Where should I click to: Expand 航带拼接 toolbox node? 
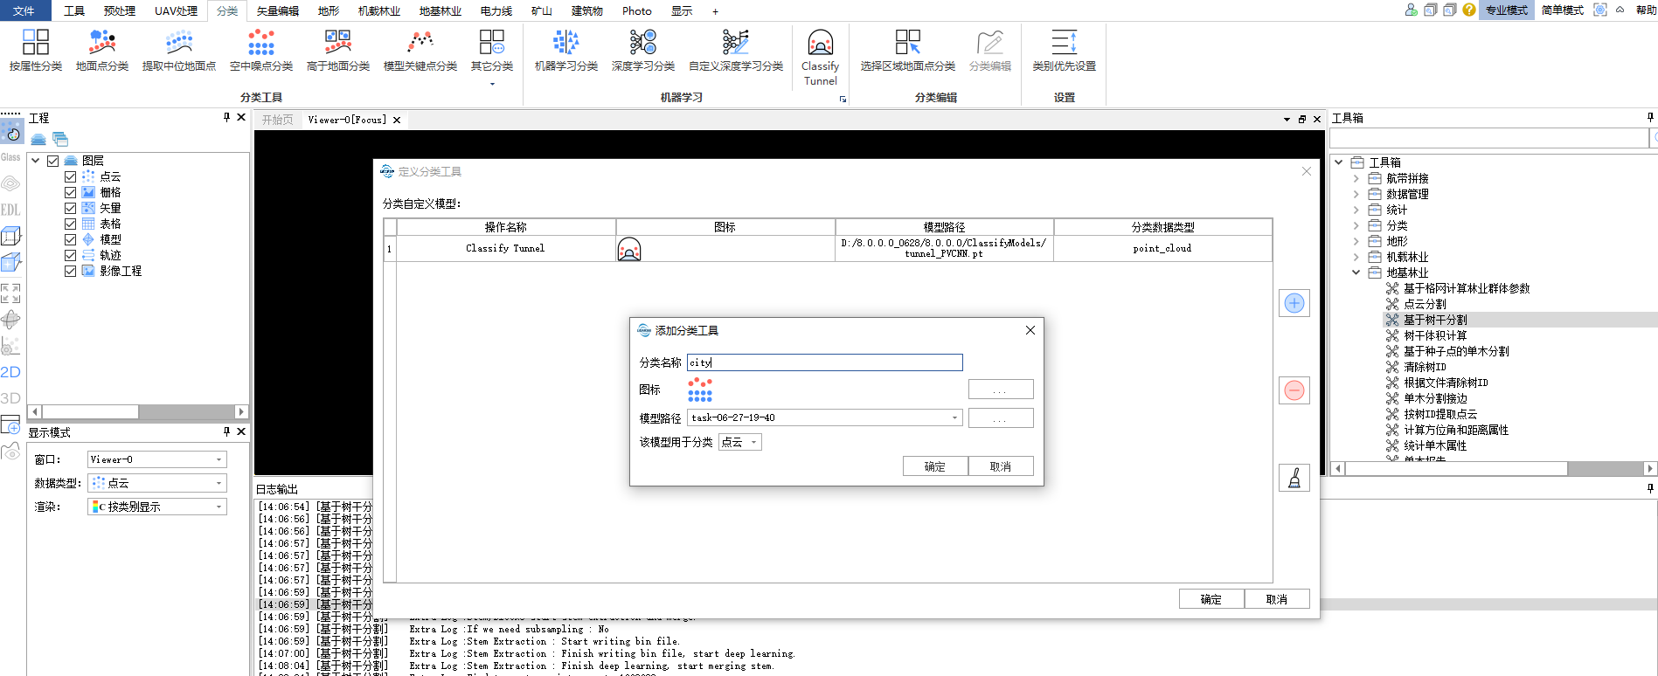tap(1356, 178)
